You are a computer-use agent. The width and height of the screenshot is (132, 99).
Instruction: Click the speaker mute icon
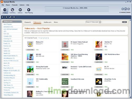(120, 12)
